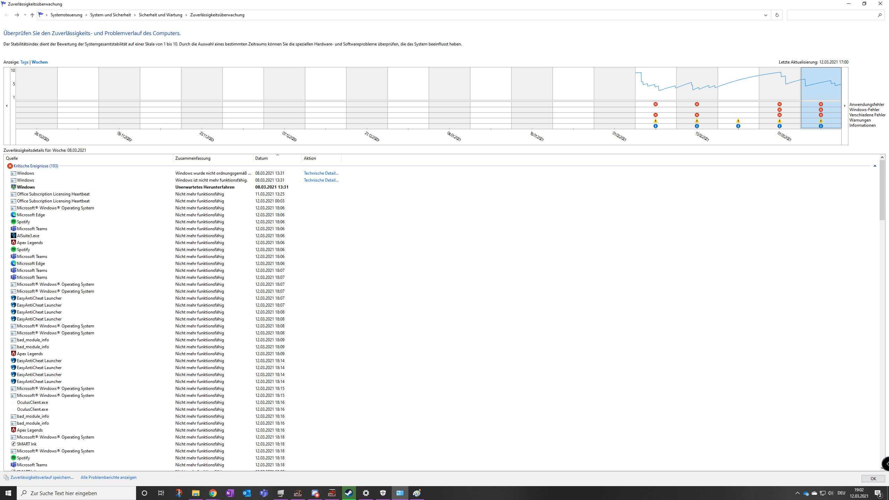Move the chart to later weeks with right arrow
The height and width of the screenshot is (500, 889).
845,106
